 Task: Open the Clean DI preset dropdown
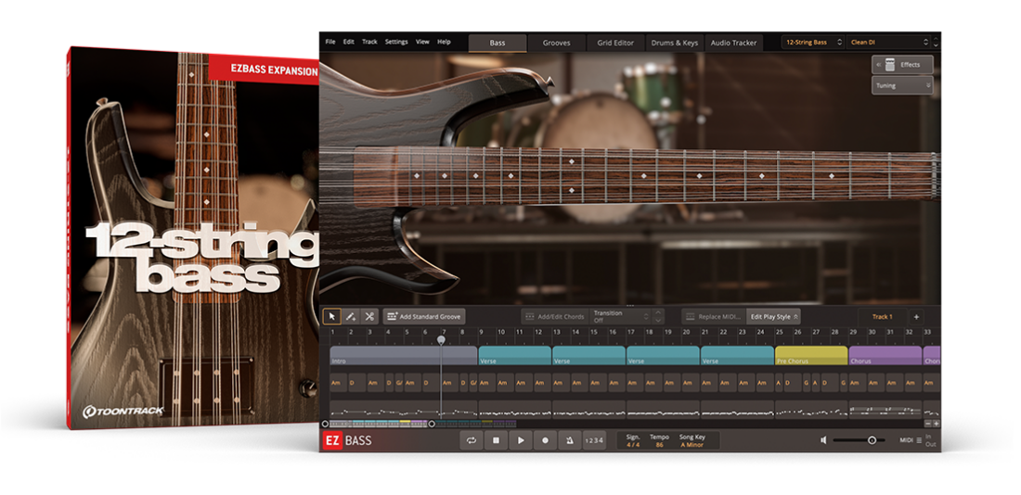click(x=887, y=43)
